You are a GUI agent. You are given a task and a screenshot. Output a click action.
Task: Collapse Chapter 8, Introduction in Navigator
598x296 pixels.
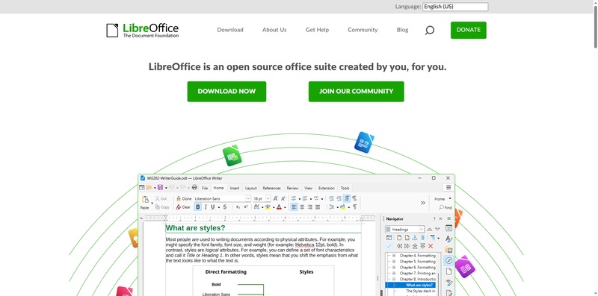pos(394,279)
